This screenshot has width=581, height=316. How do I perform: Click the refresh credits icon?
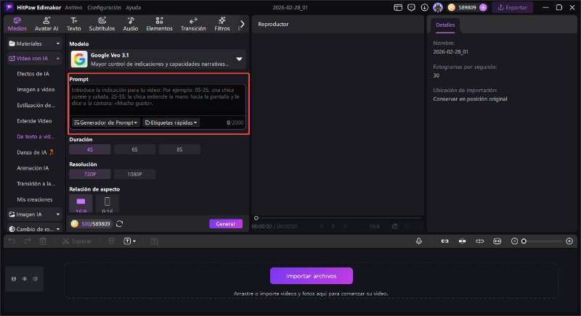pyautogui.click(x=119, y=224)
